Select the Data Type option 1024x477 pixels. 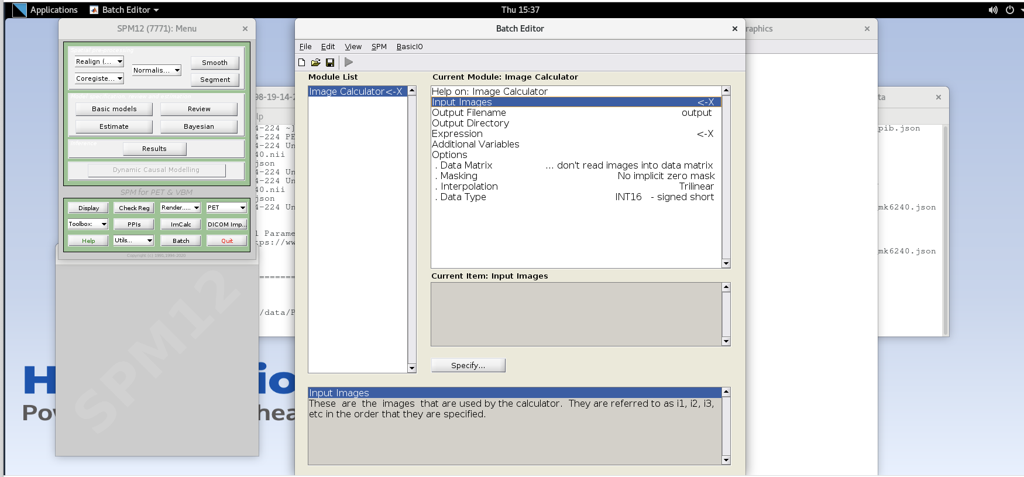(x=576, y=197)
